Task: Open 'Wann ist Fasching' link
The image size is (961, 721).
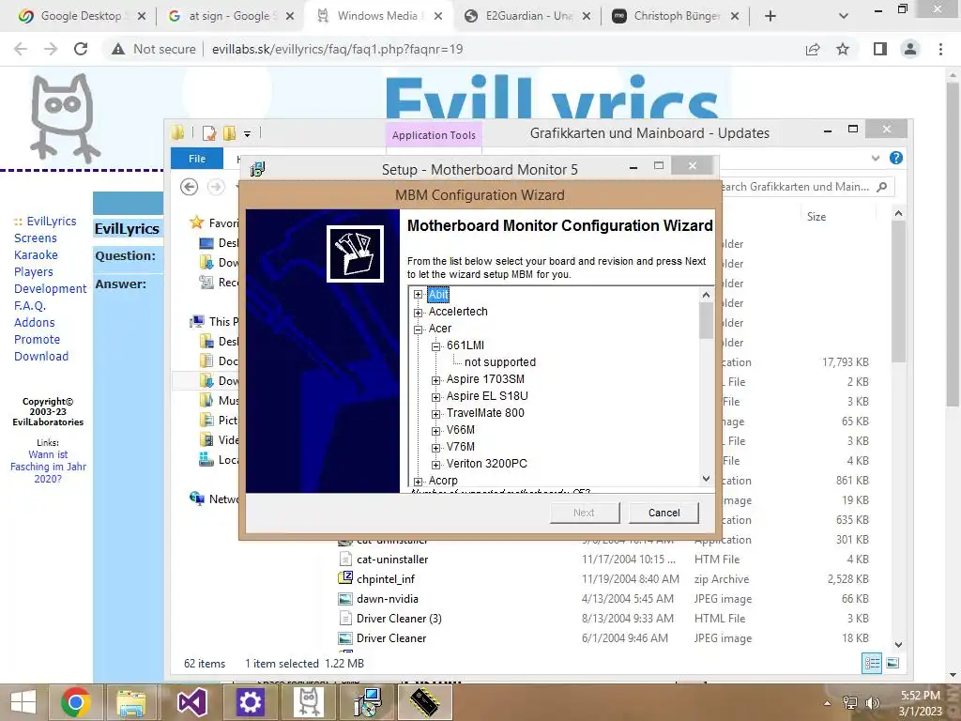Action: click(x=48, y=467)
